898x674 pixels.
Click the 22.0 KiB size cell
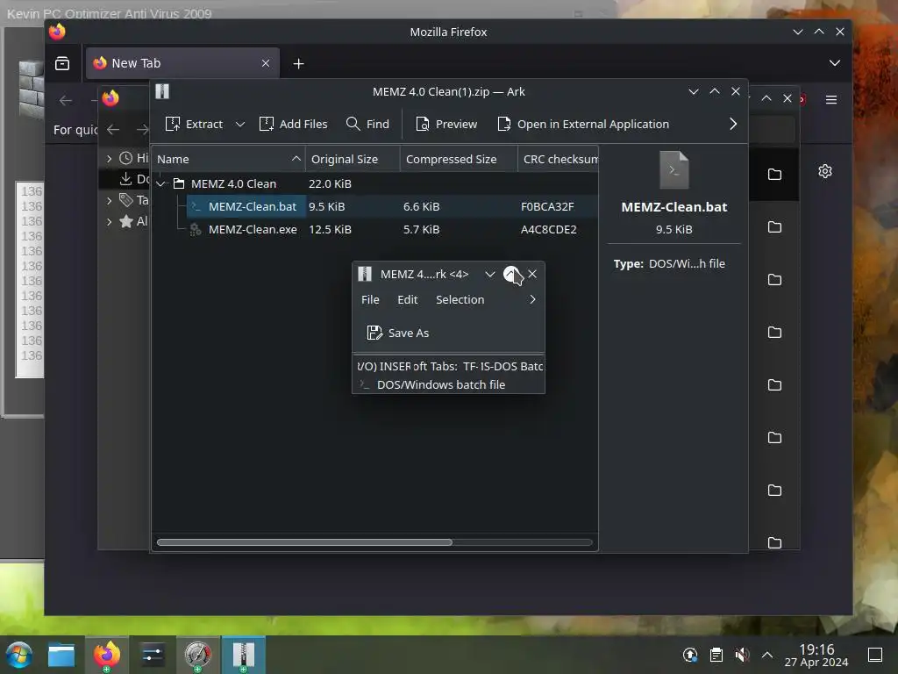click(330, 184)
